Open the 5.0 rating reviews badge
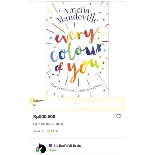The width and height of the screenshot is (155, 155). click(52, 131)
